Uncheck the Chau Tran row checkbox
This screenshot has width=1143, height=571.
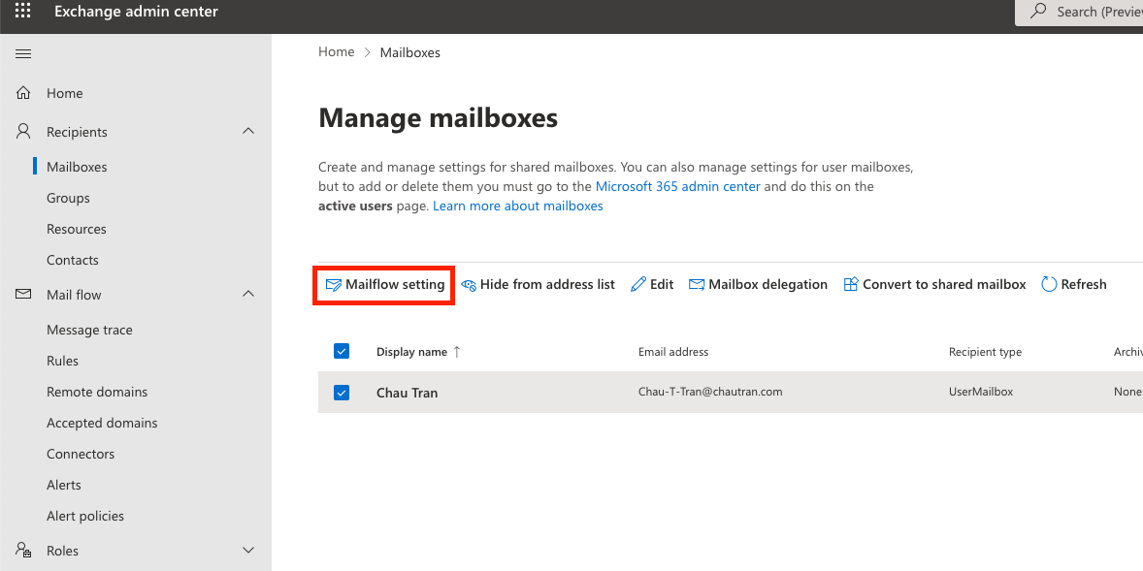tap(342, 393)
